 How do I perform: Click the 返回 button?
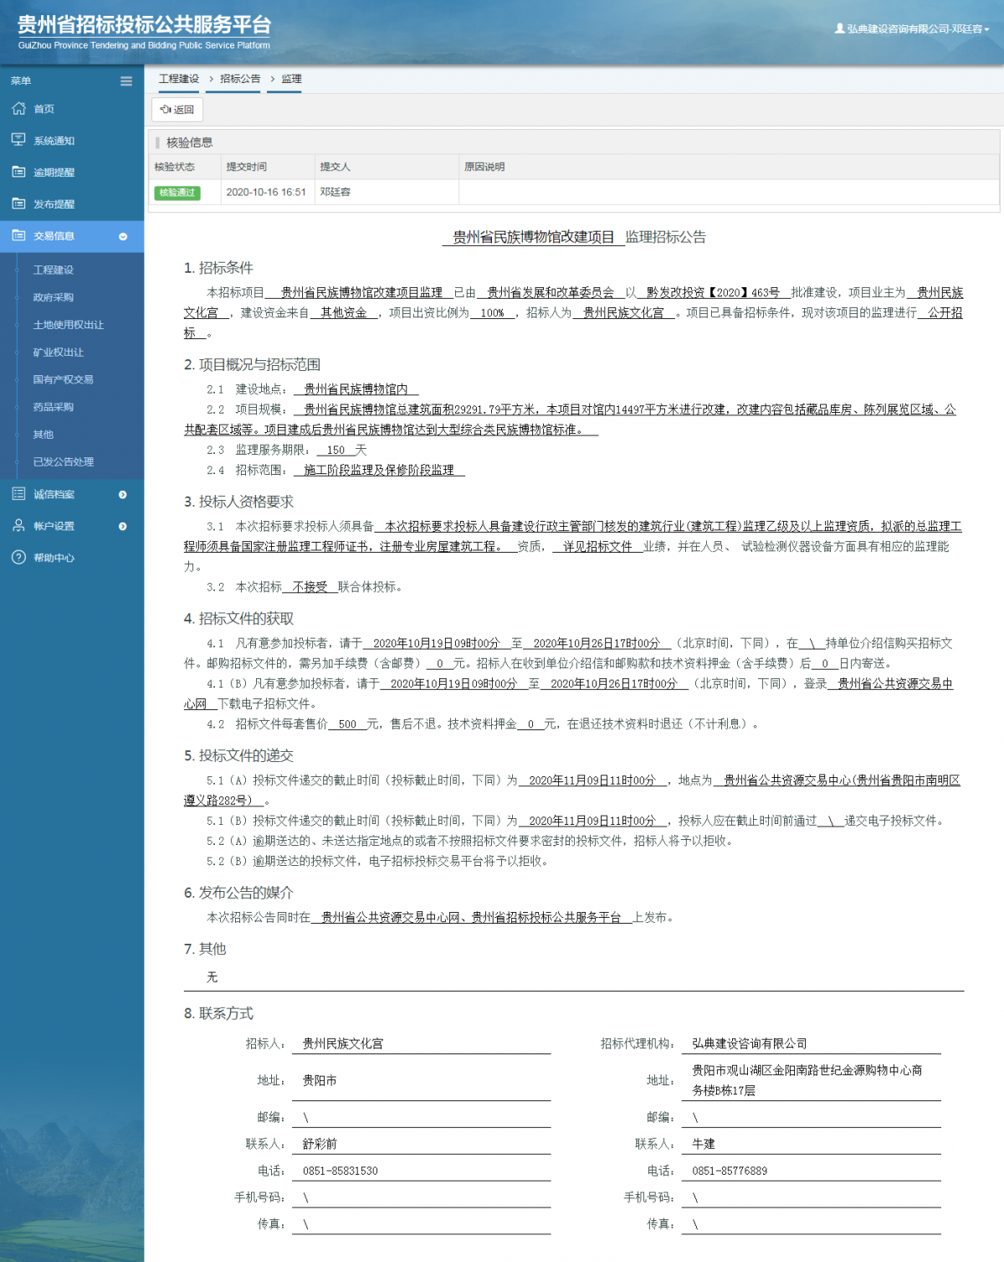(x=177, y=109)
